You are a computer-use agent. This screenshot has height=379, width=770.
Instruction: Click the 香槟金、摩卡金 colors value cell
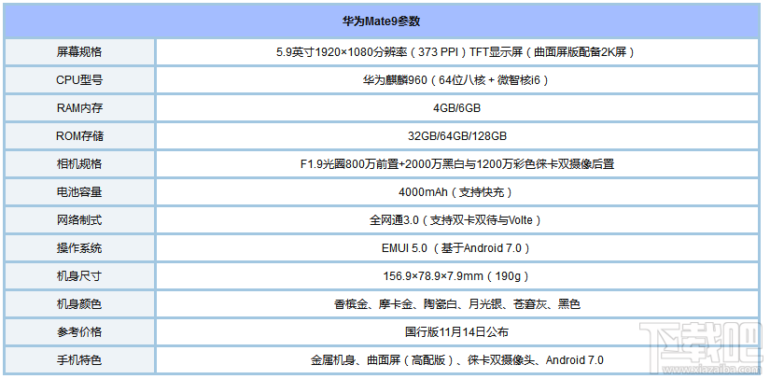(x=456, y=304)
